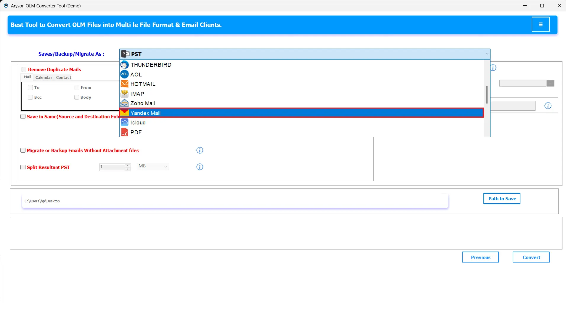The image size is (566, 320).
Task: Click the Thunderbird icon in dropdown list
Action: (x=125, y=65)
